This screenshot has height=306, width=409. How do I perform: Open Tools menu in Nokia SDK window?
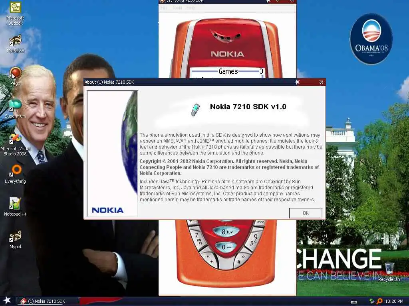177,8
